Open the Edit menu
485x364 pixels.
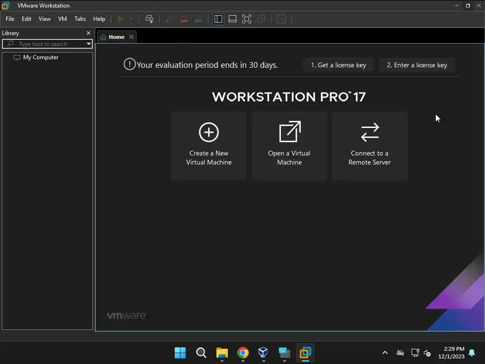[x=27, y=19]
